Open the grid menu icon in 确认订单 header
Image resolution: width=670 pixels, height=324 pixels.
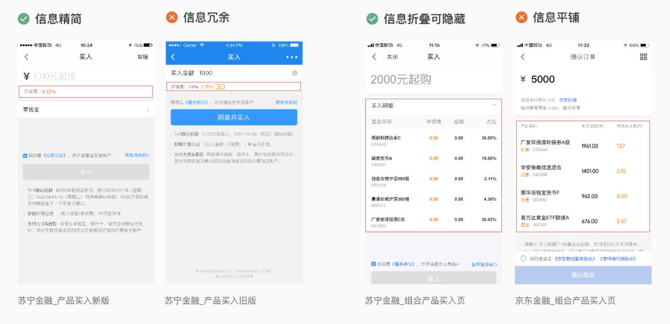pyautogui.click(x=643, y=57)
